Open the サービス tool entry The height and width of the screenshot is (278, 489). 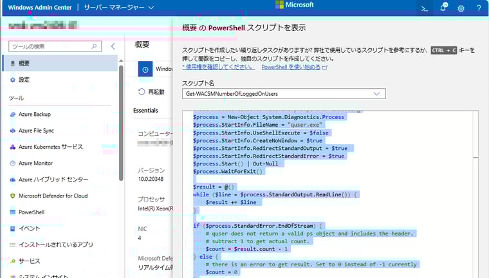(x=30, y=261)
